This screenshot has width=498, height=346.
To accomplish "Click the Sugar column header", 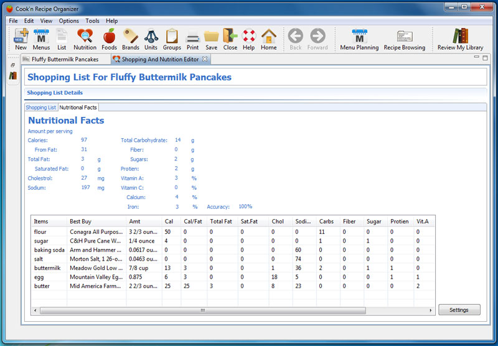I will (x=376, y=222).
